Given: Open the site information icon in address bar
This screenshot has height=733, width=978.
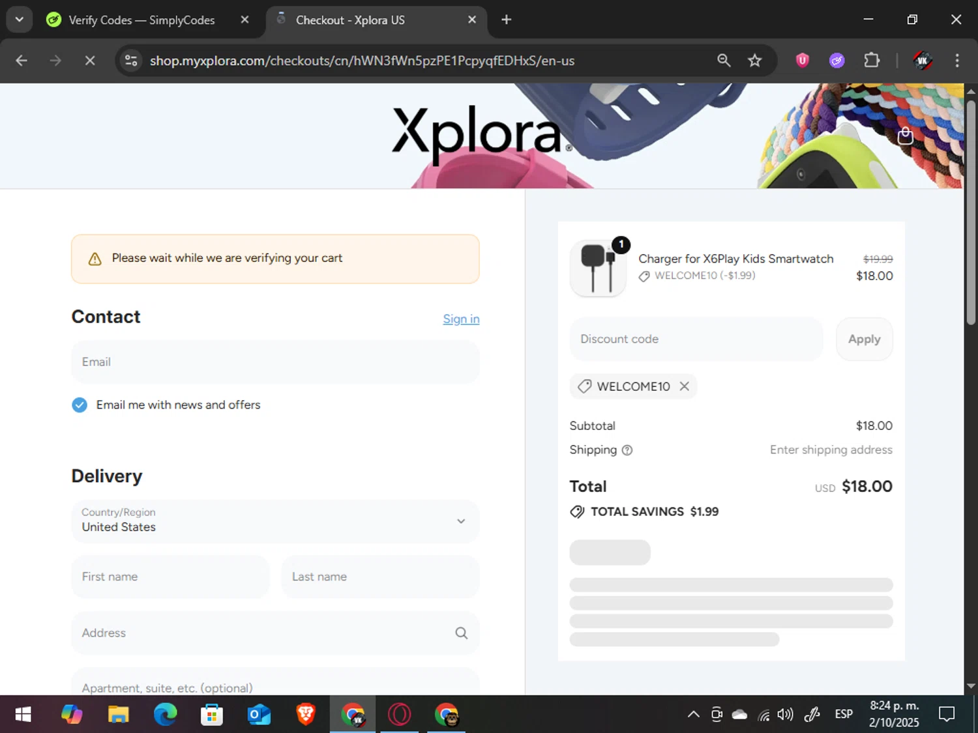Looking at the screenshot, I should tap(131, 61).
